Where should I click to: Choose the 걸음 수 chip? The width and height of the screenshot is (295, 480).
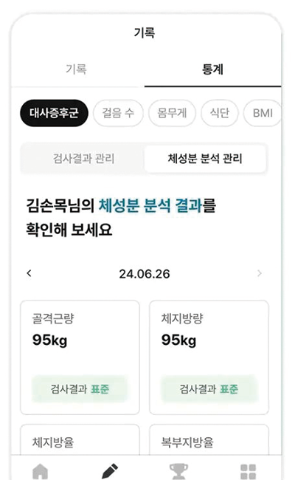click(118, 113)
